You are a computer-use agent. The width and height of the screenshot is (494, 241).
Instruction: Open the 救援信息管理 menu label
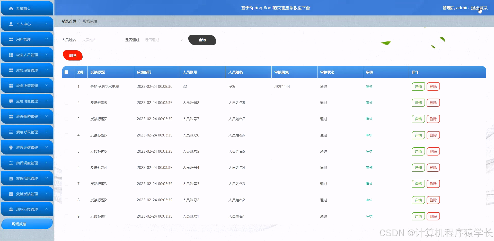[x=27, y=178]
